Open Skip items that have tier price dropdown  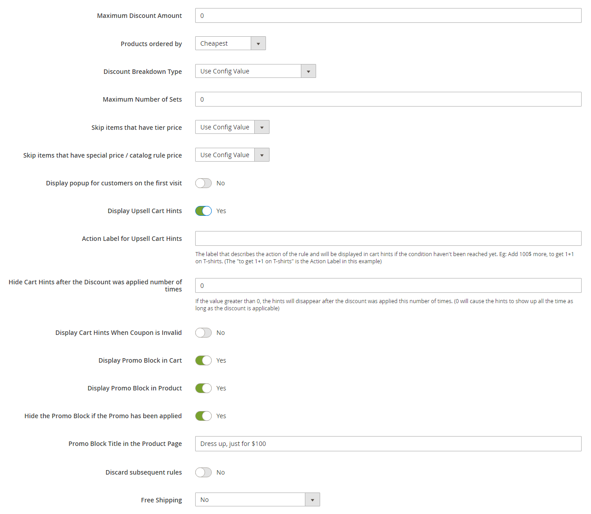[232, 127]
